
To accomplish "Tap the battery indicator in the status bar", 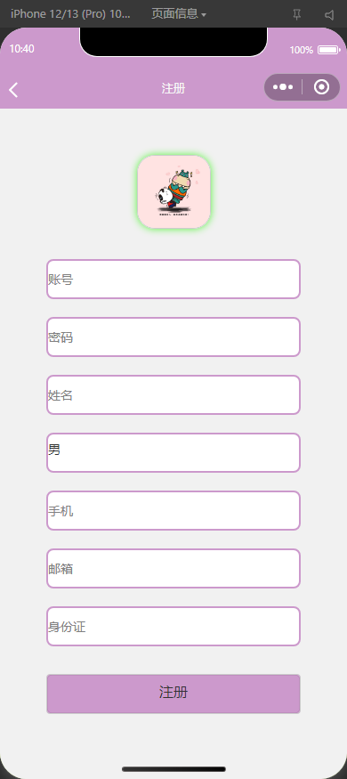I will [328, 50].
